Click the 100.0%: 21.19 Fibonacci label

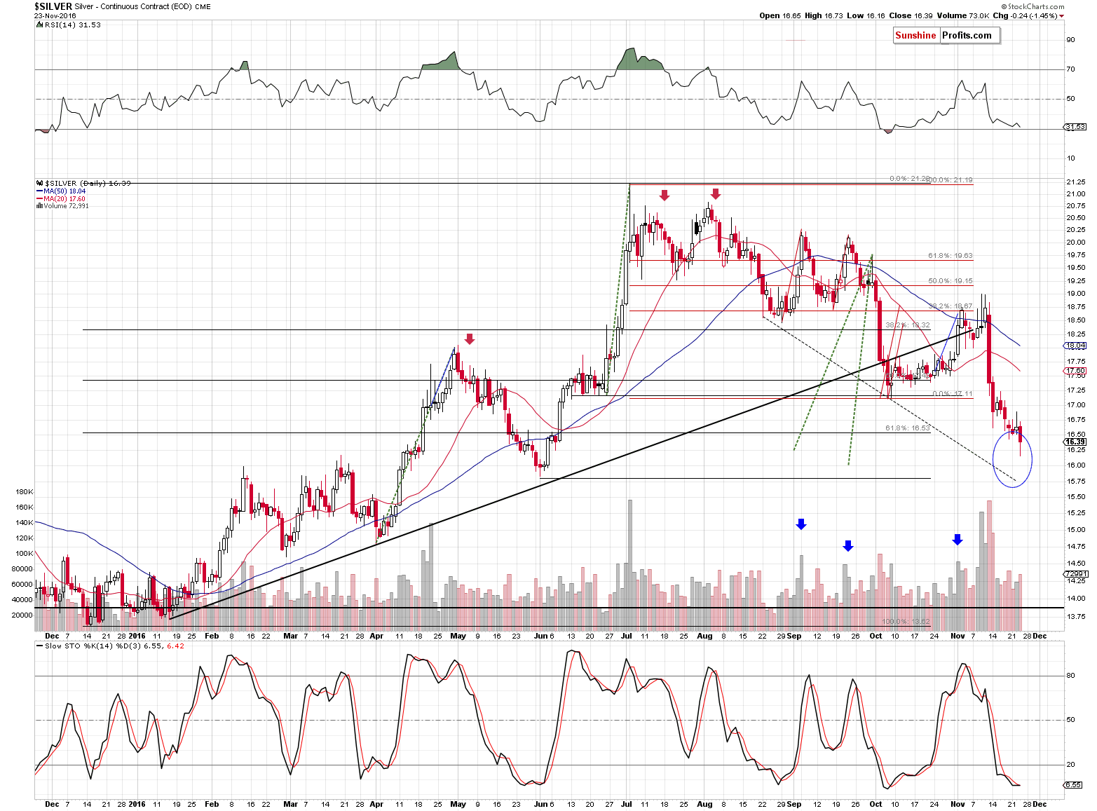click(x=950, y=180)
